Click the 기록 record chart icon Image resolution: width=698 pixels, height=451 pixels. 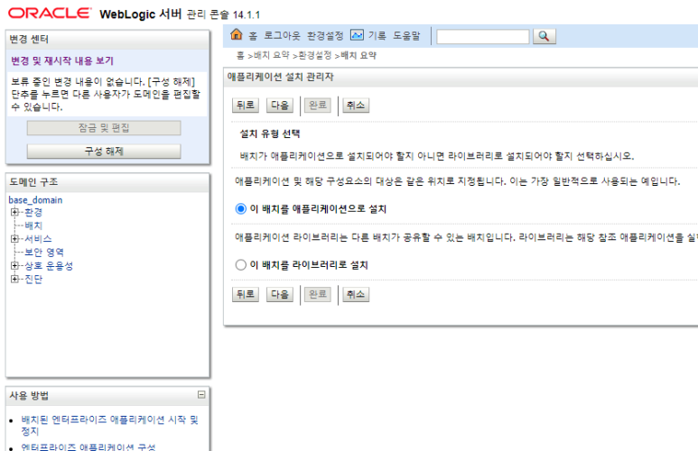pos(357,34)
